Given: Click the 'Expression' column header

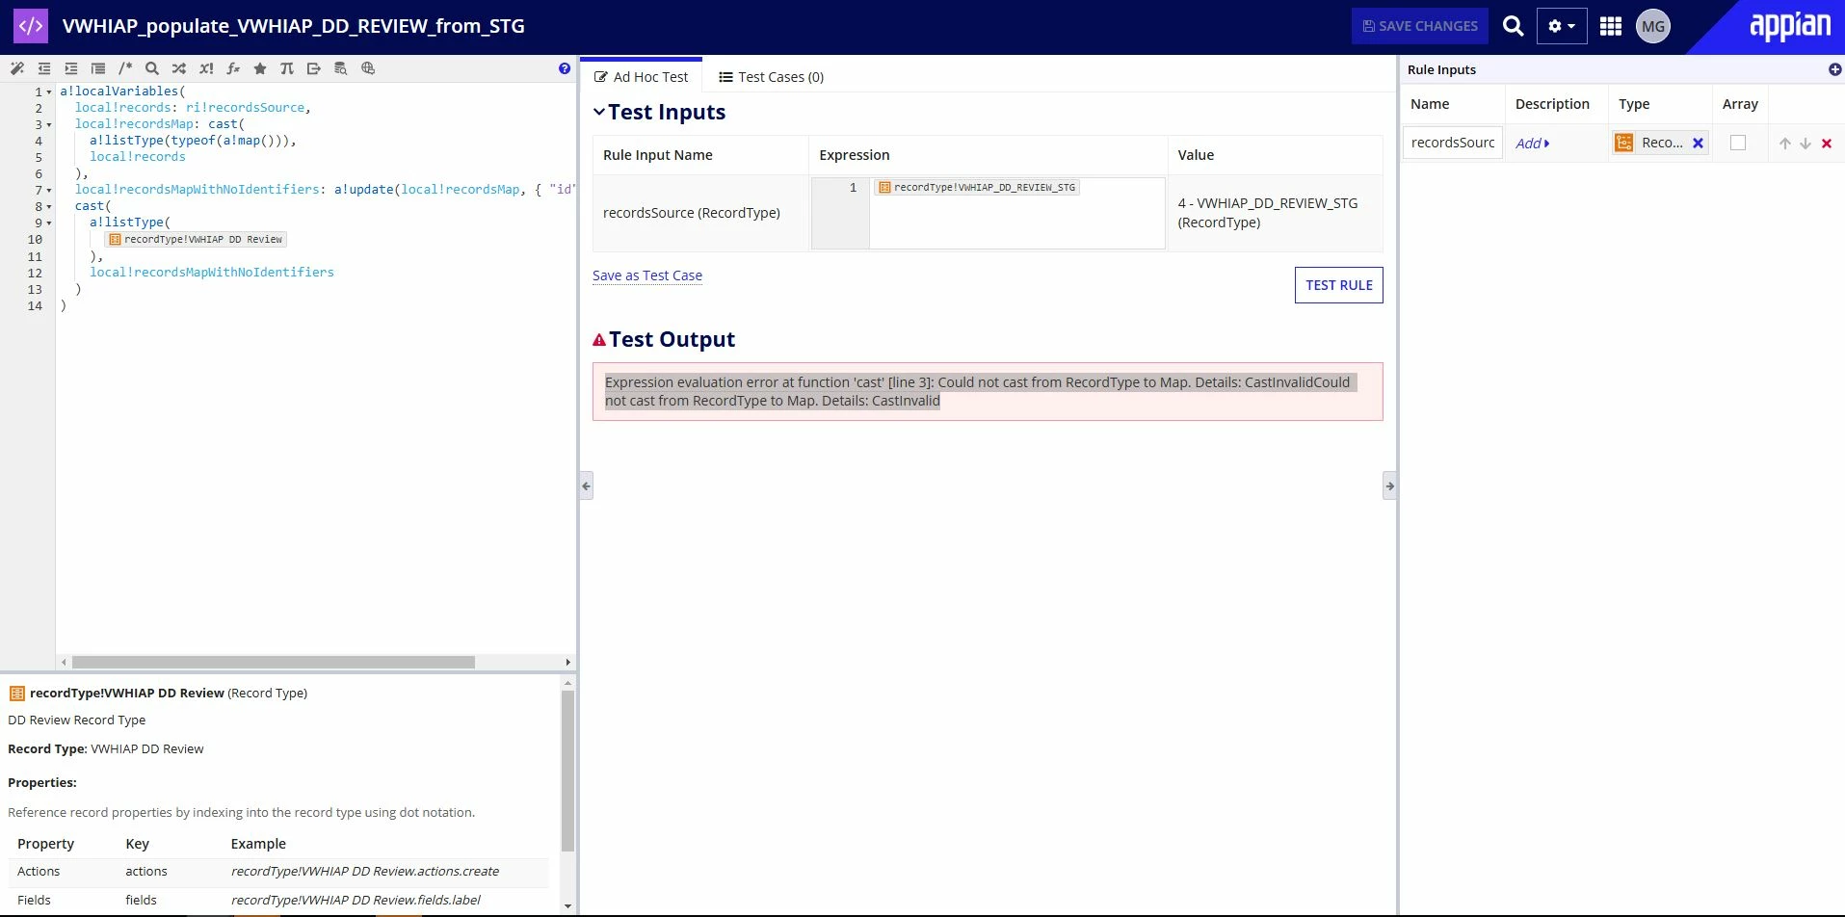Looking at the screenshot, I should (x=855, y=155).
